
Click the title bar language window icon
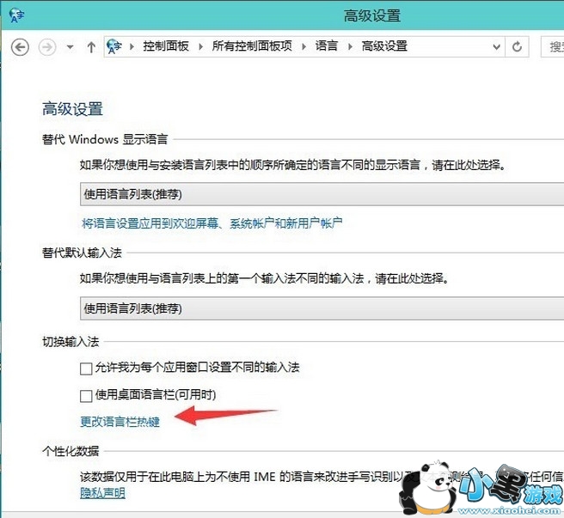click(16, 15)
